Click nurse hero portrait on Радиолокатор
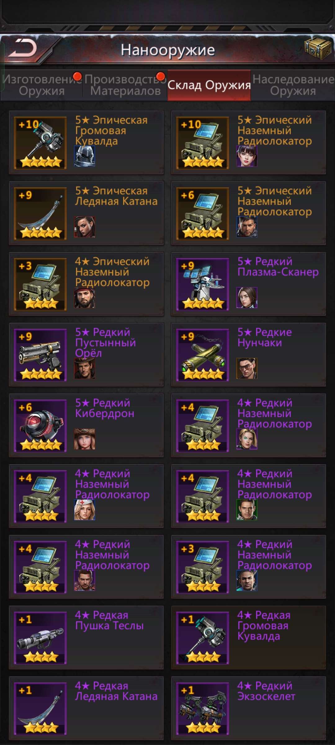This screenshot has width=335, height=745. coord(85,510)
